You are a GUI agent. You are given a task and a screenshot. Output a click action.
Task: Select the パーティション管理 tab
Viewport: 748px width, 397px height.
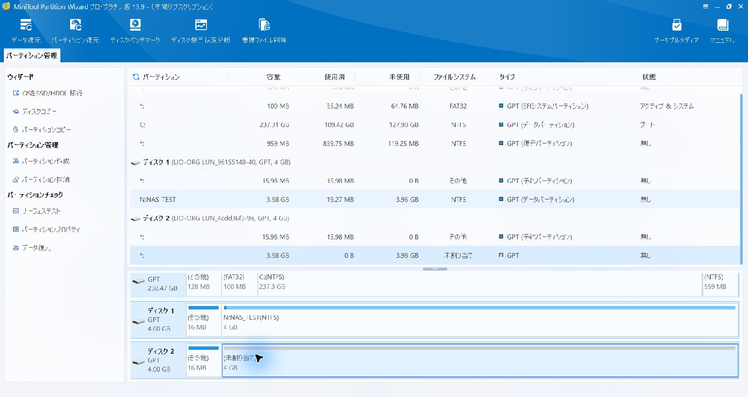coord(32,55)
